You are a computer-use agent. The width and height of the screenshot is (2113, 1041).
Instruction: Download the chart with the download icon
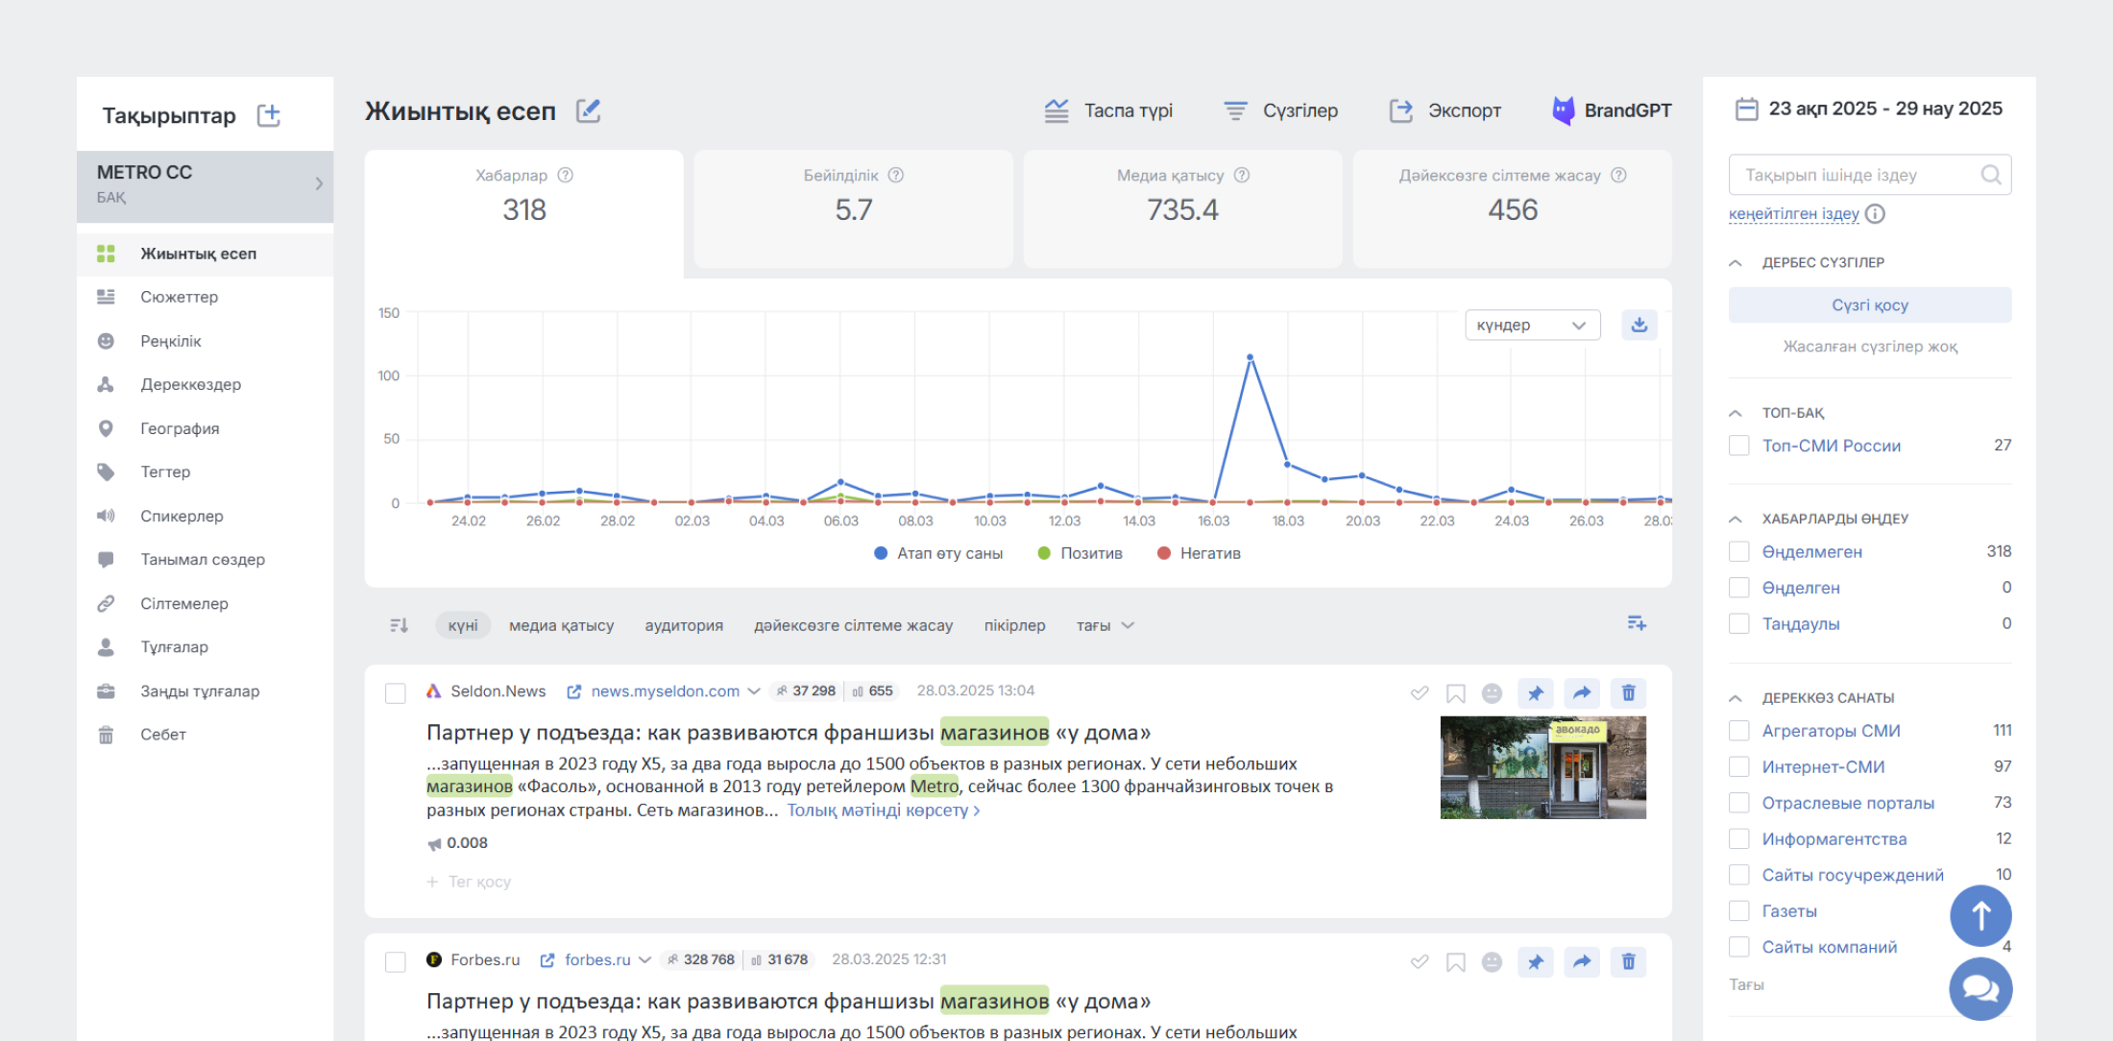[x=1639, y=325]
